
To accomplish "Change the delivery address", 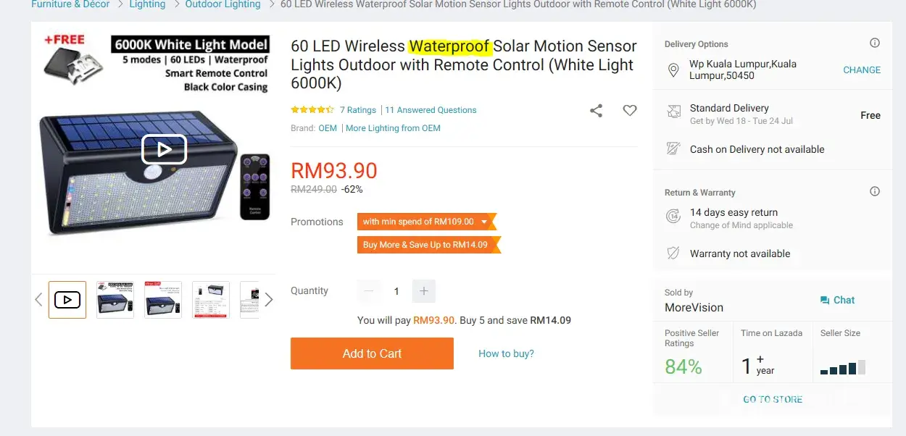I will point(862,70).
